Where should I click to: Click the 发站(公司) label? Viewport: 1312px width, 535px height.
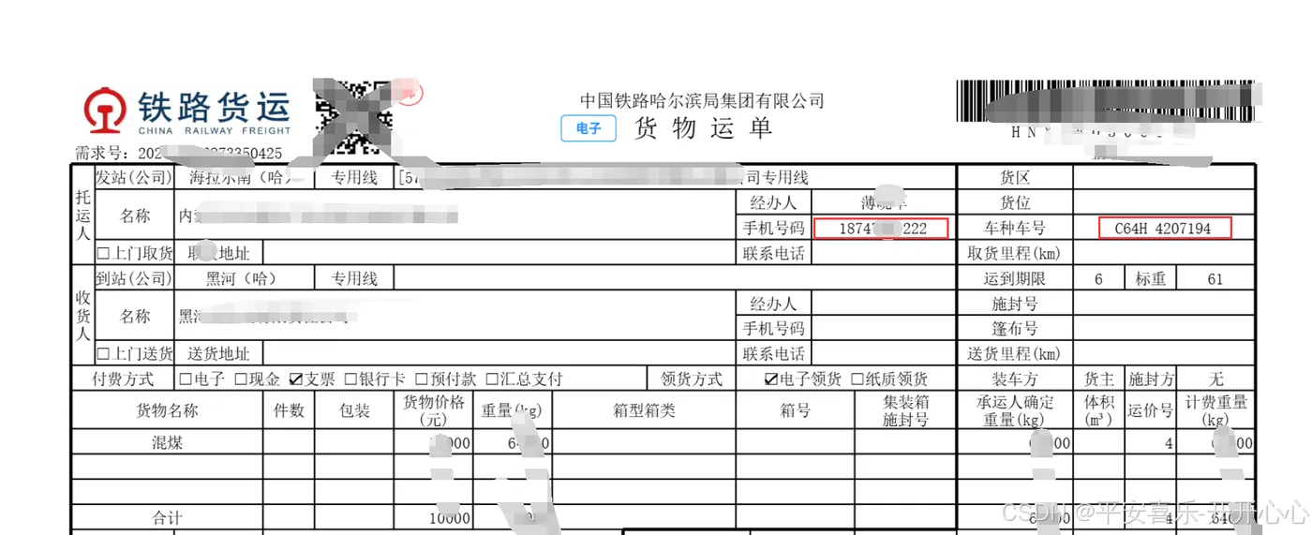[x=134, y=177]
